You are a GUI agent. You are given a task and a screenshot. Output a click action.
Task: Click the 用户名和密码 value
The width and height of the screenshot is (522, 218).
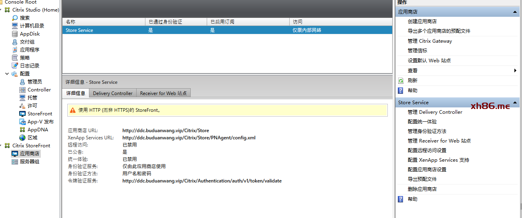tap(137, 174)
